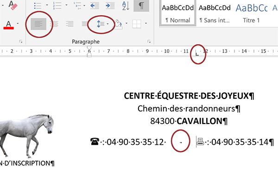Click the telephone symbol in the document

(x=95, y=142)
